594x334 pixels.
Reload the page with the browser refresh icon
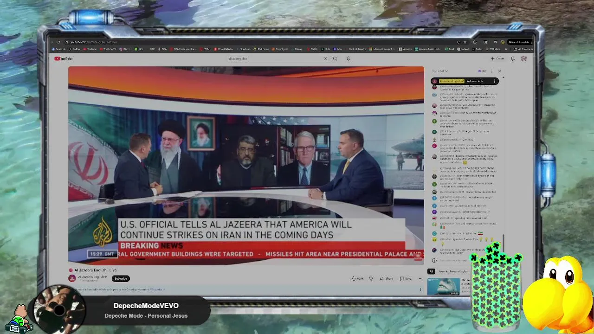[x=58, y=42]
